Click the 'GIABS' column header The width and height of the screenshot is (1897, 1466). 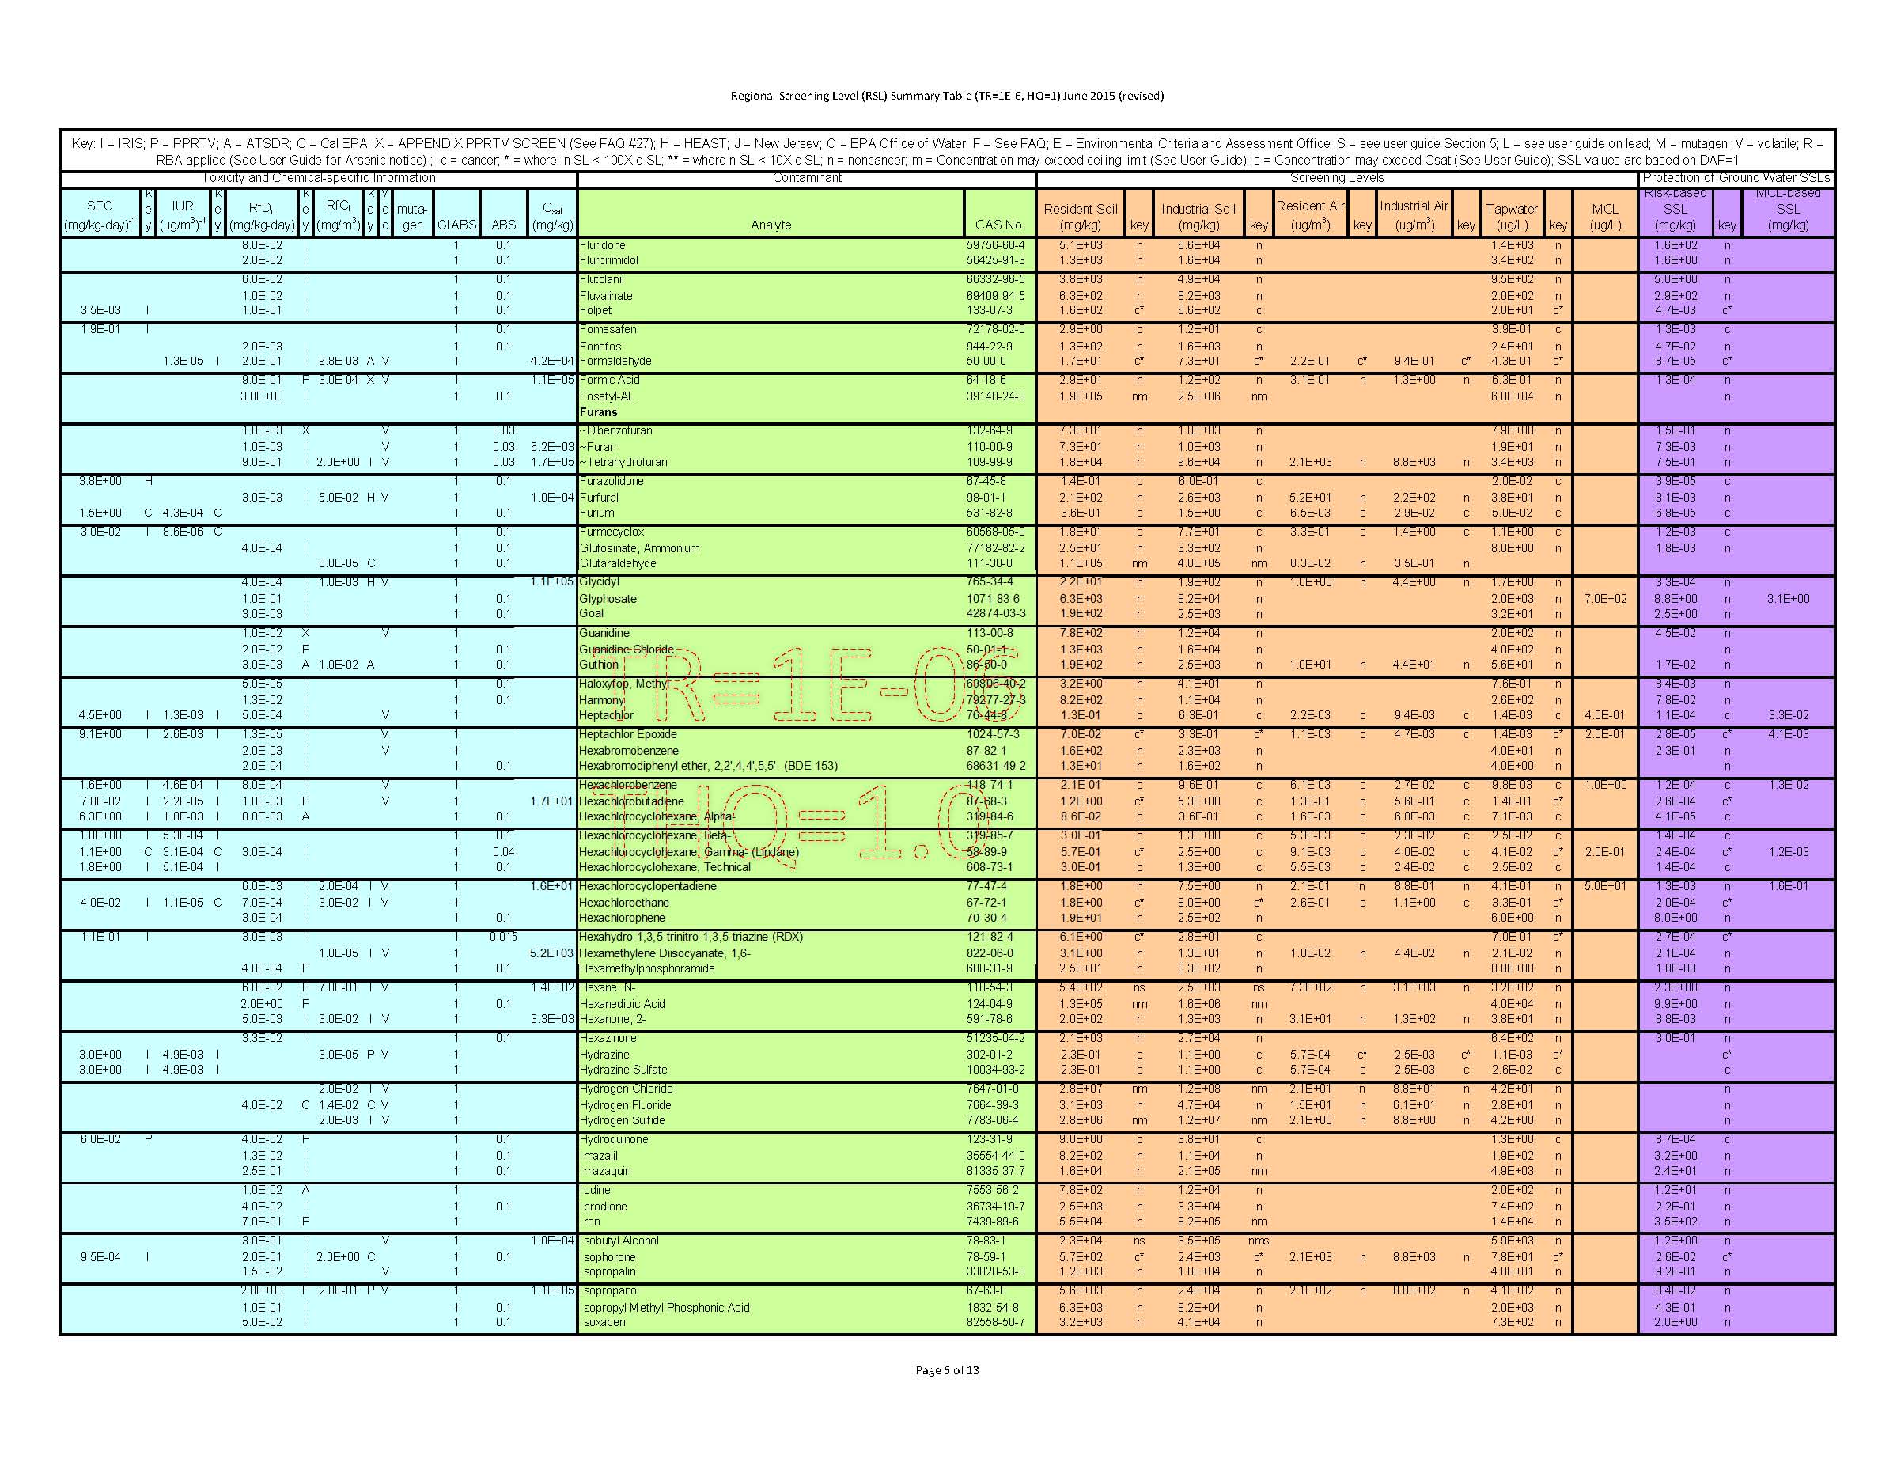click(x=457, y=225)
